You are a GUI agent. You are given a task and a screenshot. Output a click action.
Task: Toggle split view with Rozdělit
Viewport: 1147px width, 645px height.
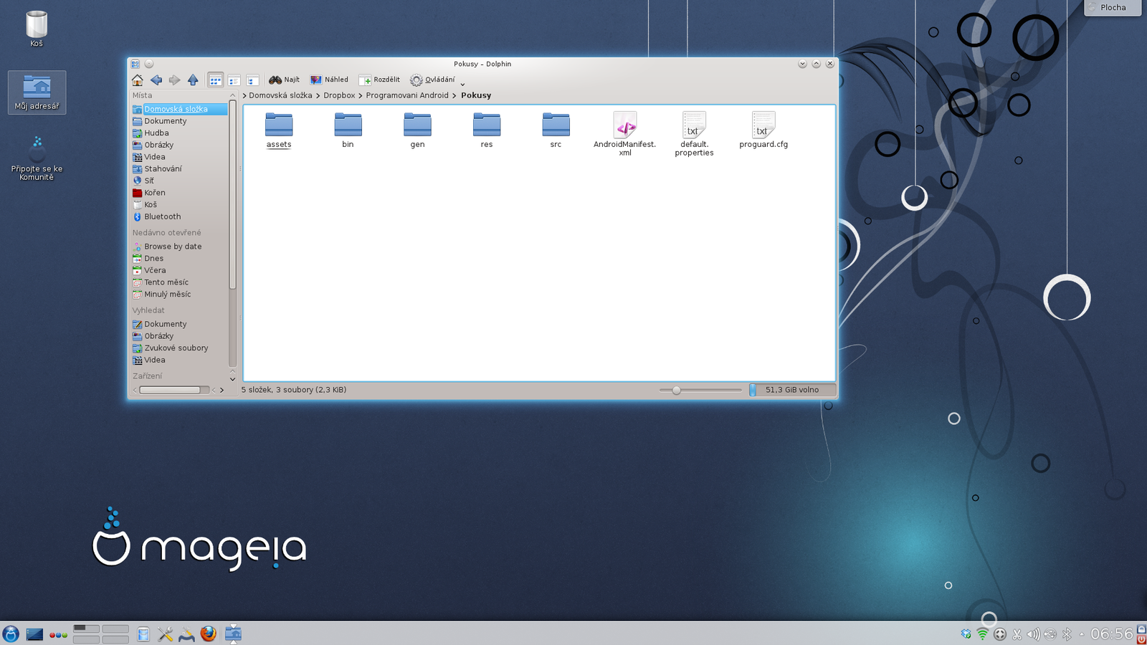click(380, 80)
